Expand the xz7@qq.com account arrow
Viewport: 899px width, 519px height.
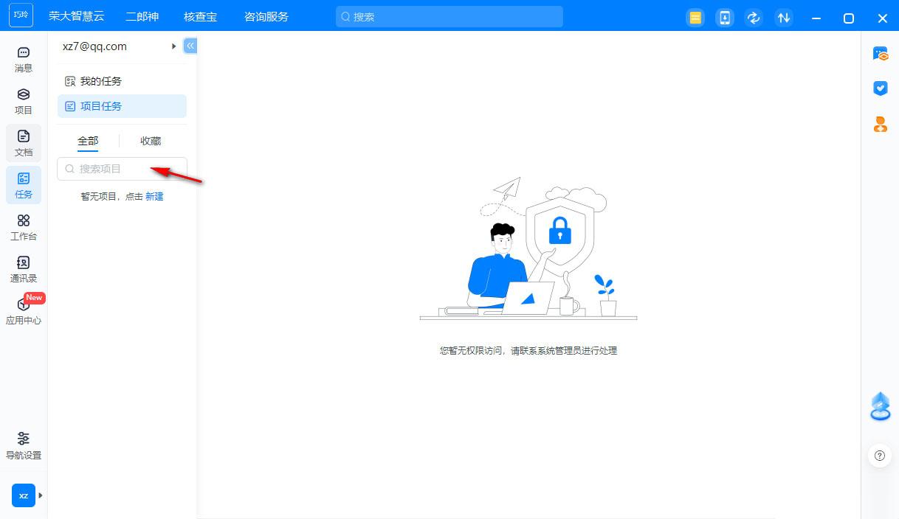(174, 46)
